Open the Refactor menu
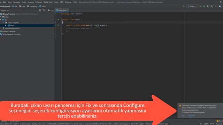 click(39, 2)
